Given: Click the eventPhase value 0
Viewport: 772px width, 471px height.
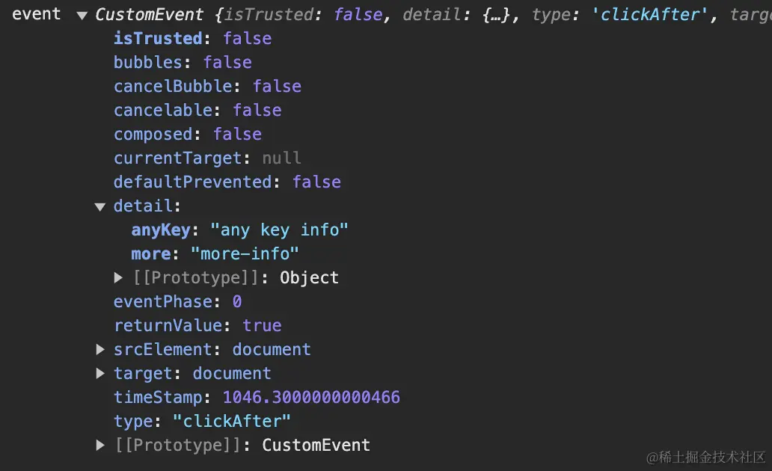Looking at the screenshot, I should coord(237,302).
